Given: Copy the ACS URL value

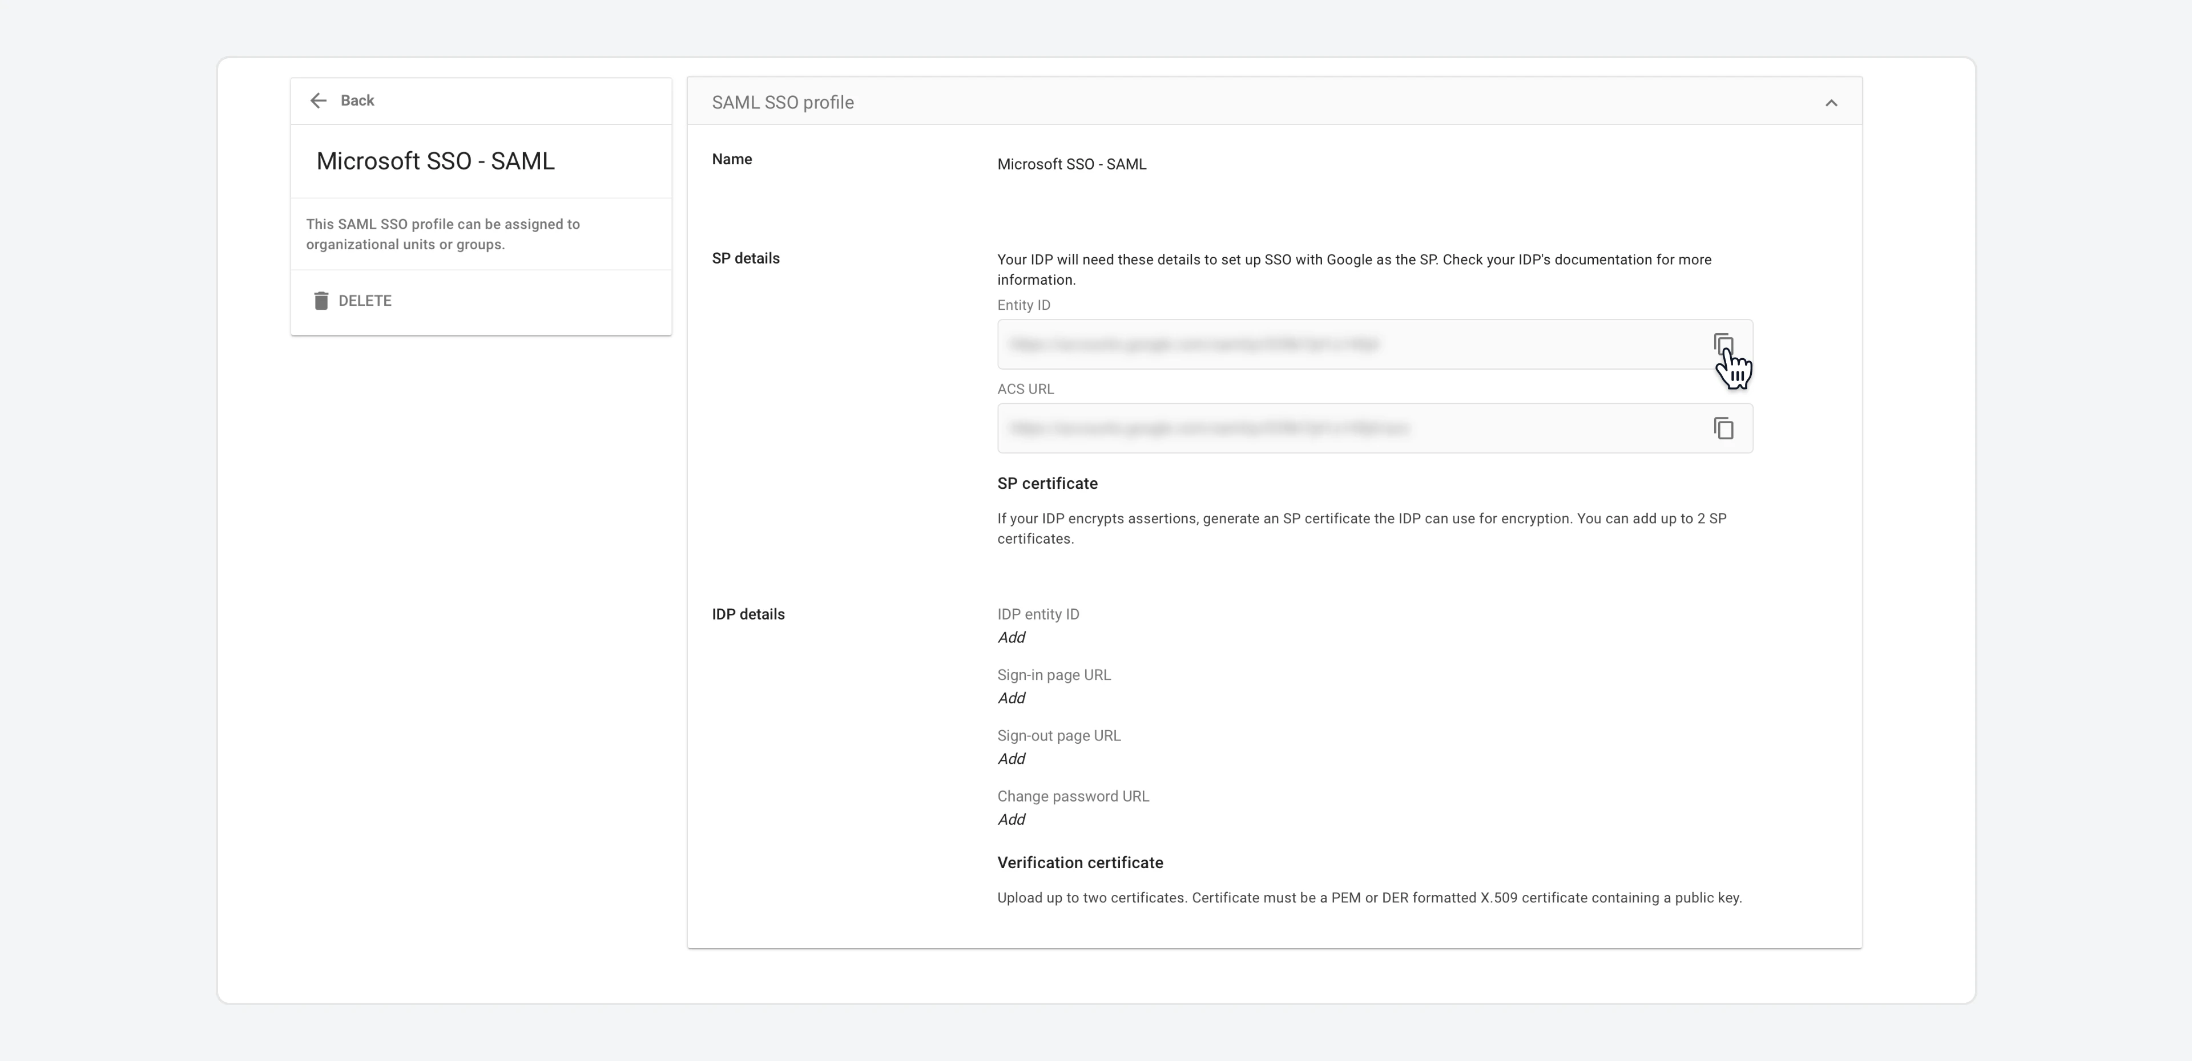Looking at the screenshot, I should point(1723,428).
